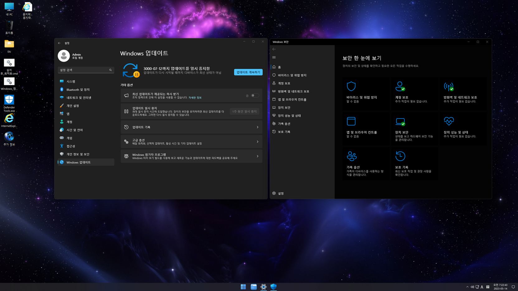Open the 앱 및 브라우저 컨트롤 tile
The image size is (518, 291).
click(366, 129)
